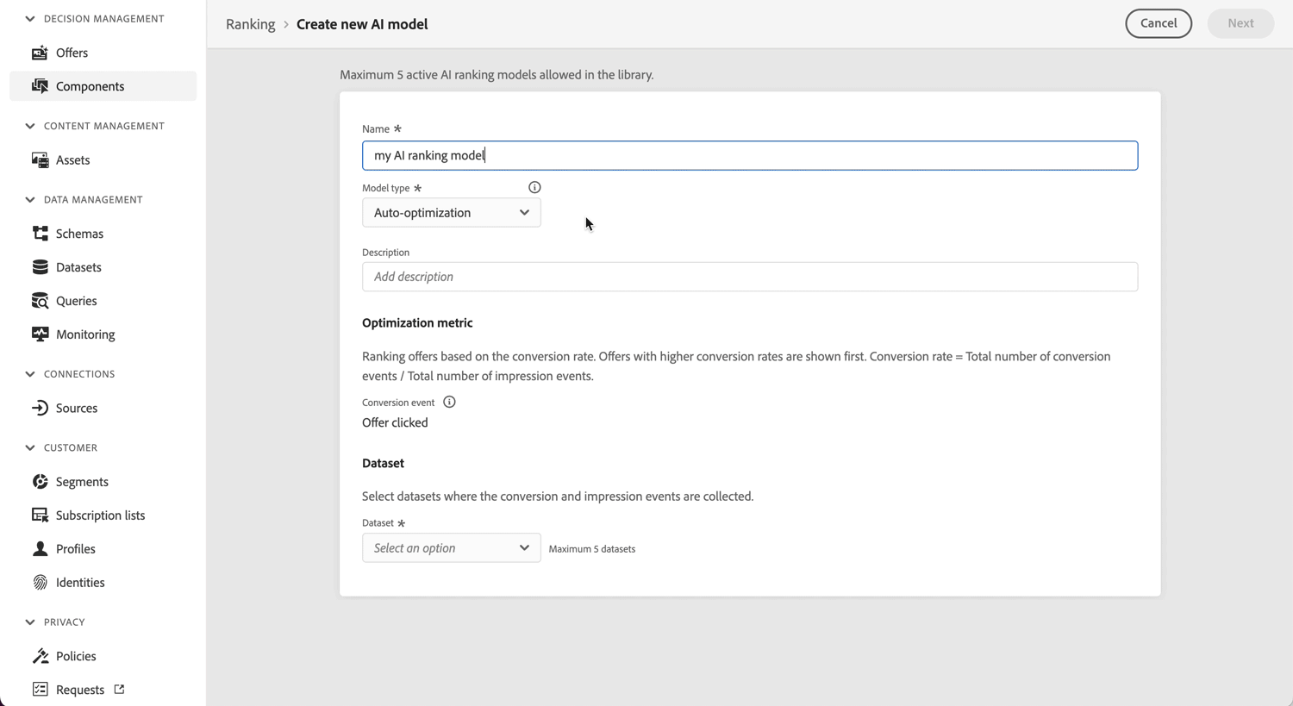
Task: Open the Dataset select dropdown
Action: [451, 548]
